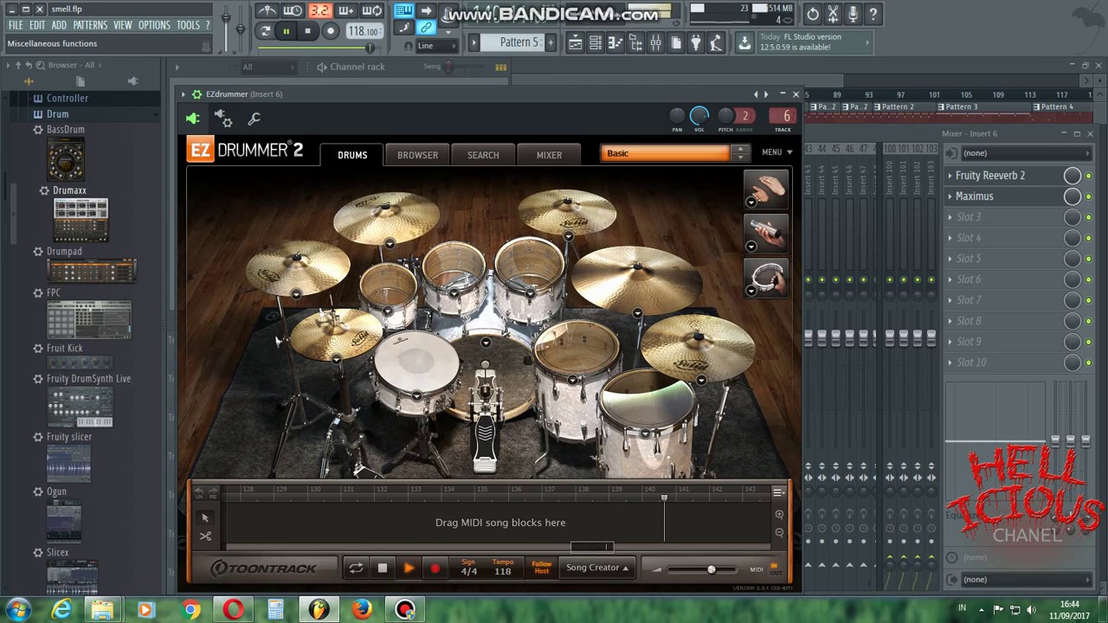Switch to the BROWSER tab in EZdrummer
Viewport: 1108px width, 623px height.
[x=417, y=155]
